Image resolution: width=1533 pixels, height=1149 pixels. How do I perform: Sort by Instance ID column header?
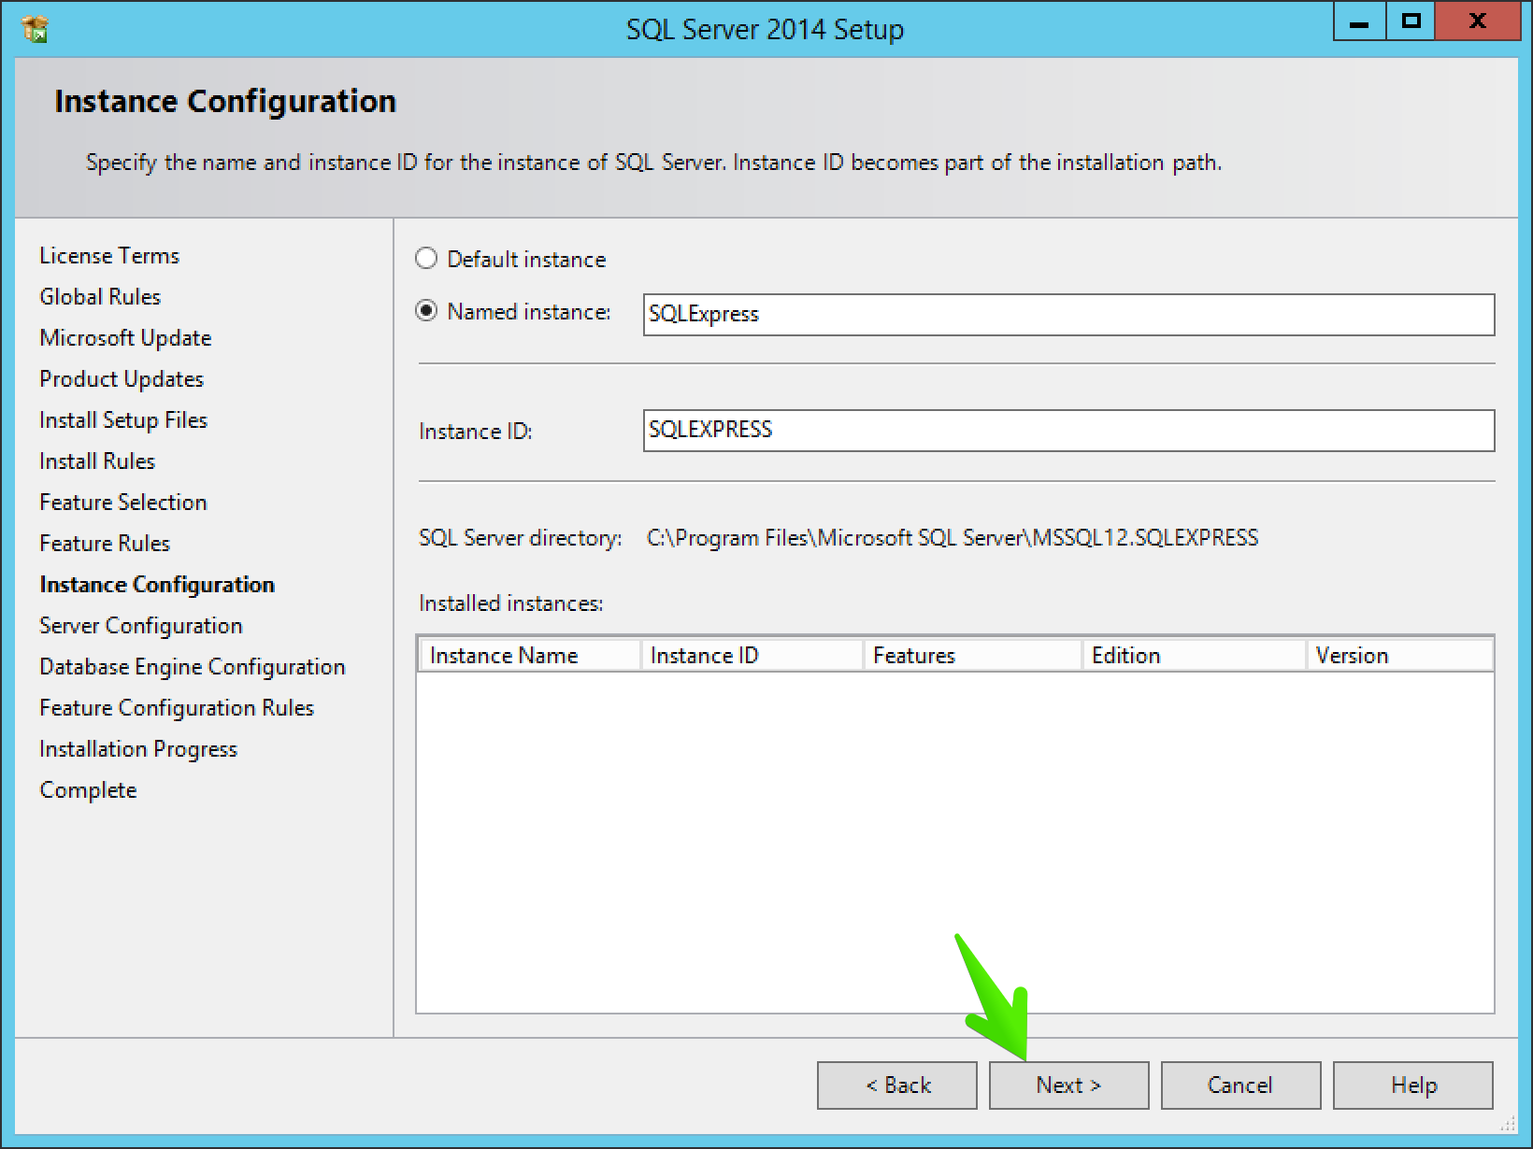click(752, 656)
